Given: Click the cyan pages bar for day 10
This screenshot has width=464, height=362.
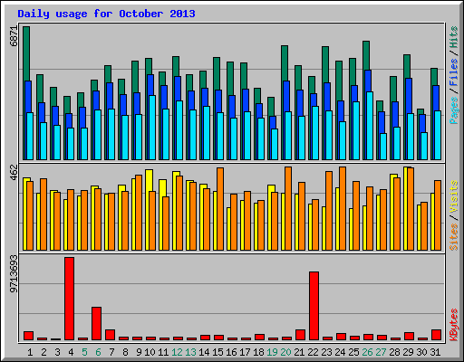Looking at the screenshot, I should (x=152, y=128).
